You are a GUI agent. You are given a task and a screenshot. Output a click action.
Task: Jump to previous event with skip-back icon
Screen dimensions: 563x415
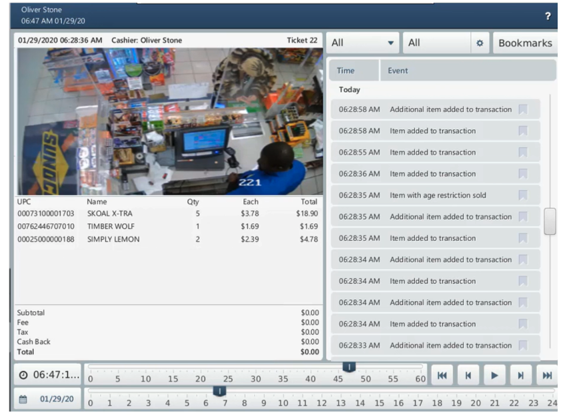tap(468, 375)
